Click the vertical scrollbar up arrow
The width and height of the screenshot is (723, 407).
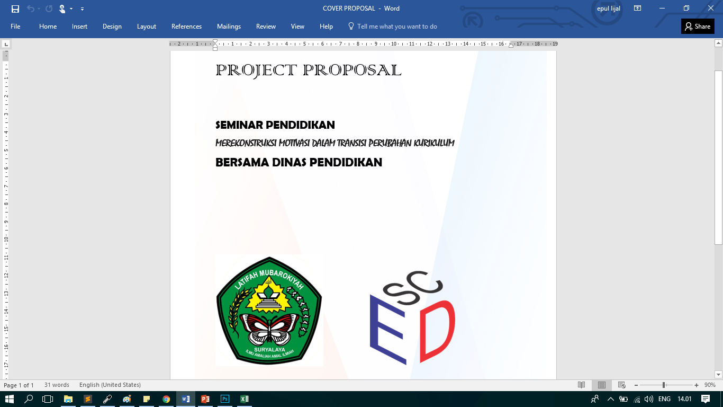coord(718,42)
